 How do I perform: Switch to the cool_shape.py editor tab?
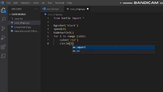(77, 9)
